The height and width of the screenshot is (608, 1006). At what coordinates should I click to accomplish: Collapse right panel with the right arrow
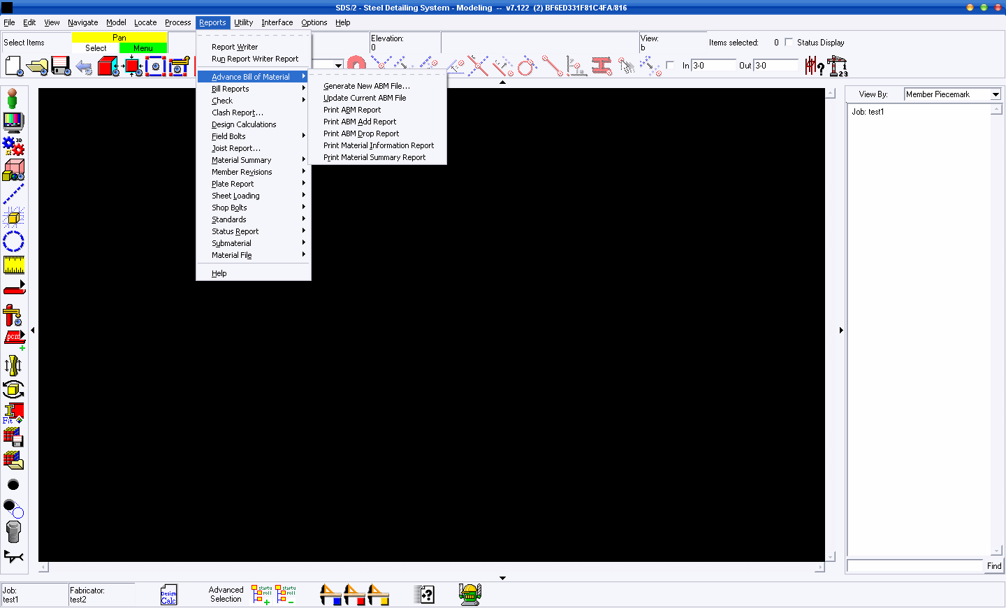point(840,330)
